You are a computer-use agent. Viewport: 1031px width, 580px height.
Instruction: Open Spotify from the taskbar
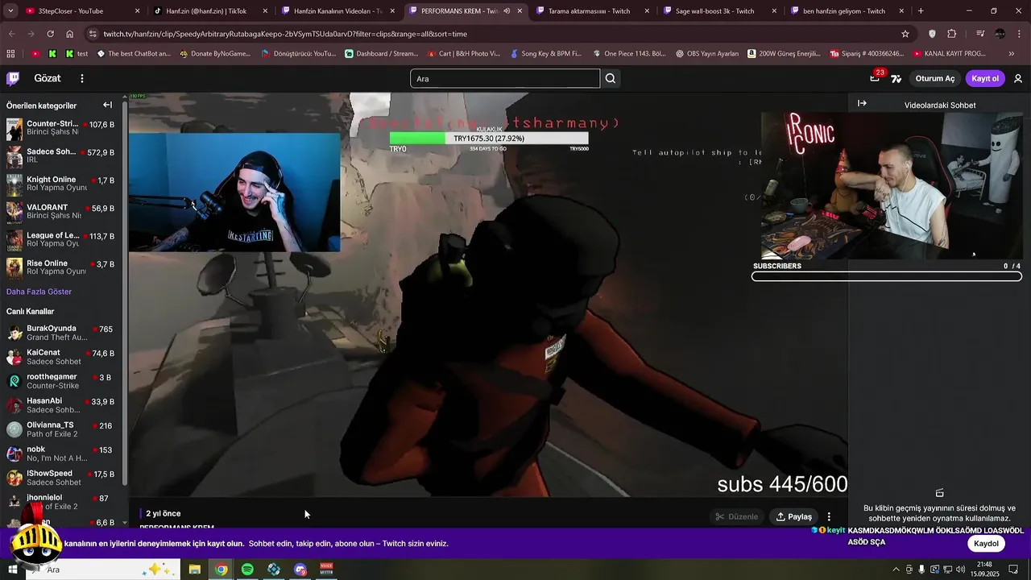(x=247, y=570)
